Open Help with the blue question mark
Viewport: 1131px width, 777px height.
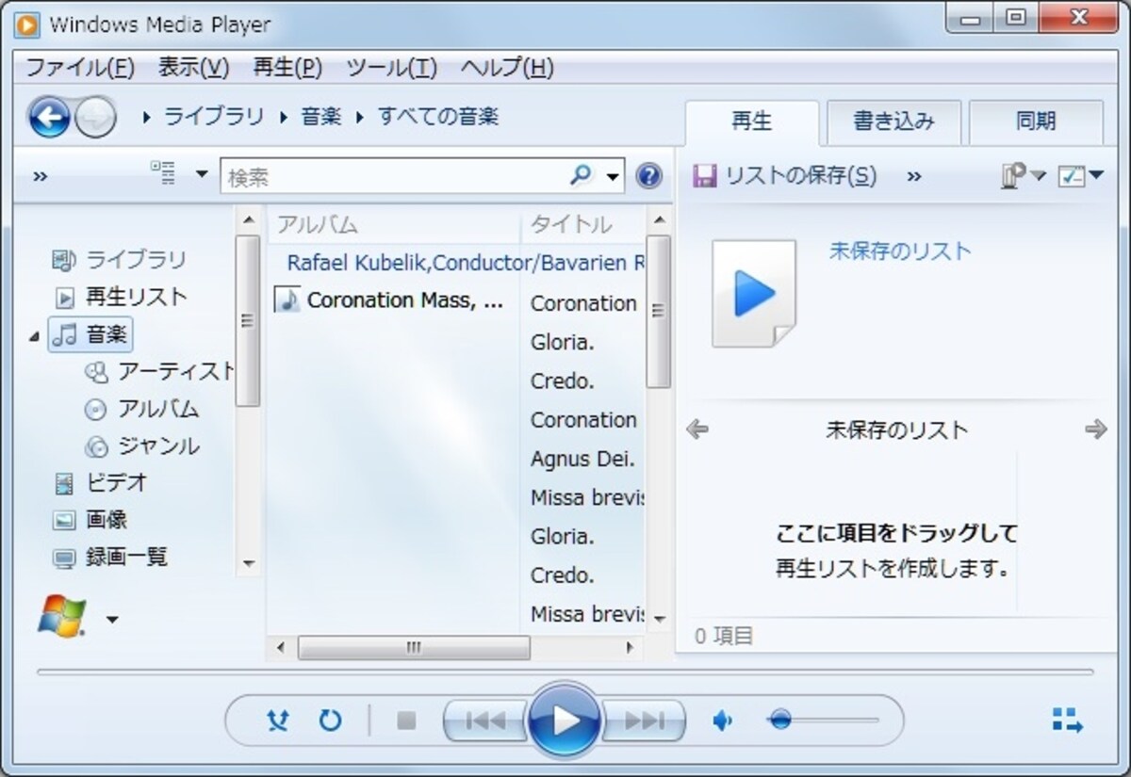(x=648, y=175)
